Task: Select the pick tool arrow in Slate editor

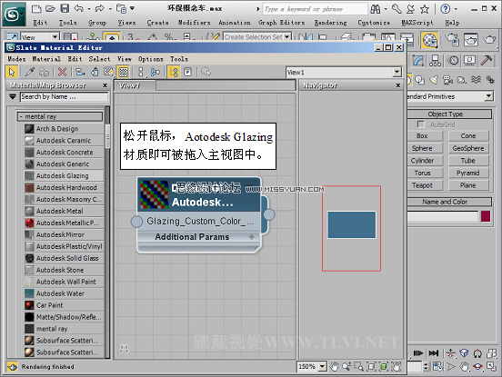Action: [x=12, y=72]
